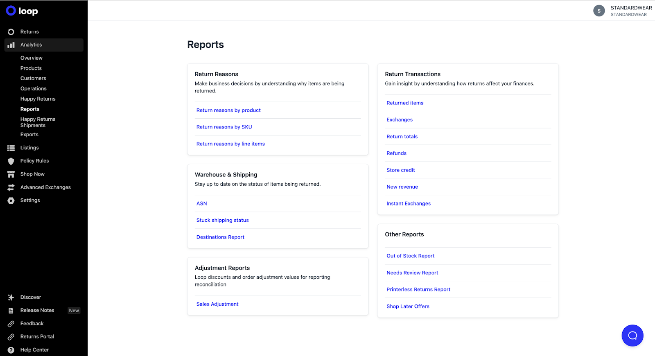View the Instant Exchanges report
This screenshot has width=655, height=356.
click(409, 204)
